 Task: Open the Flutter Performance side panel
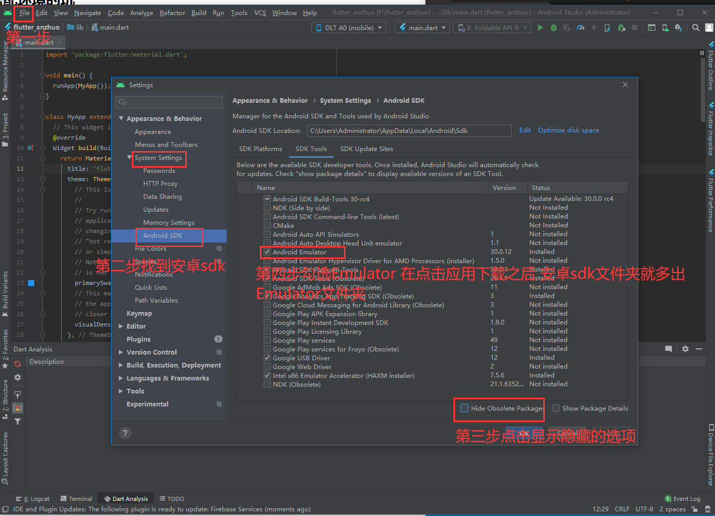click(710, 201)
